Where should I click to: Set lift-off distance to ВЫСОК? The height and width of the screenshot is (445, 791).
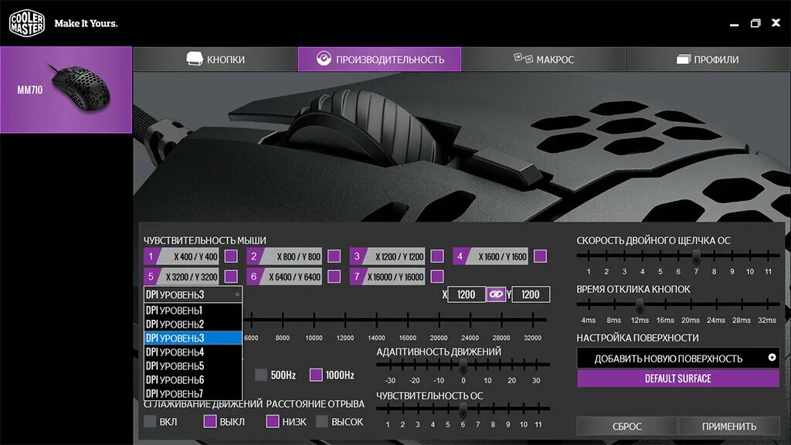tap(322, 421)
